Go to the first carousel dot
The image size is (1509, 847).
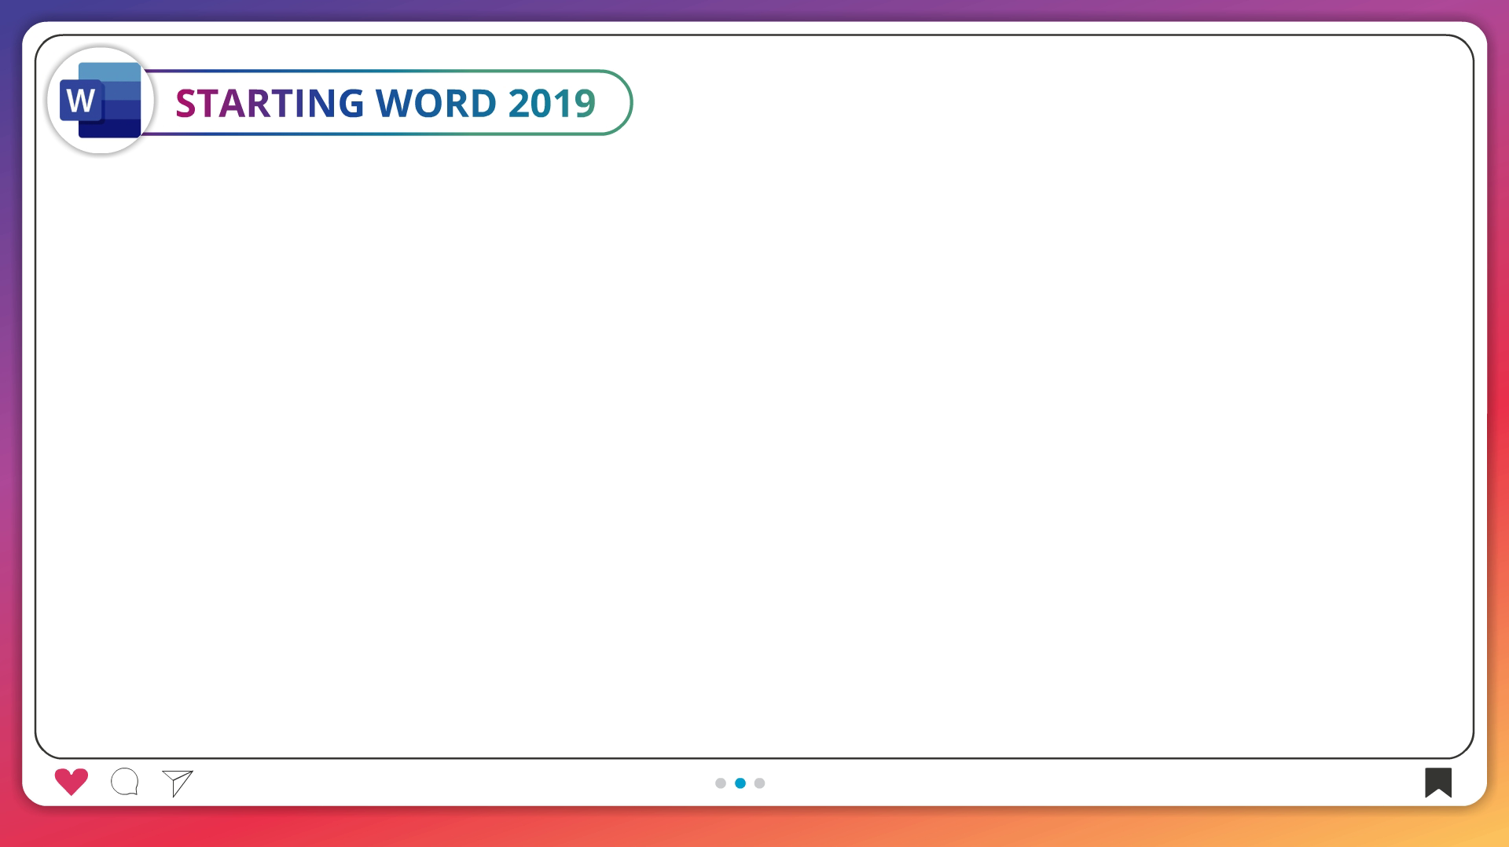click(721, 783)
